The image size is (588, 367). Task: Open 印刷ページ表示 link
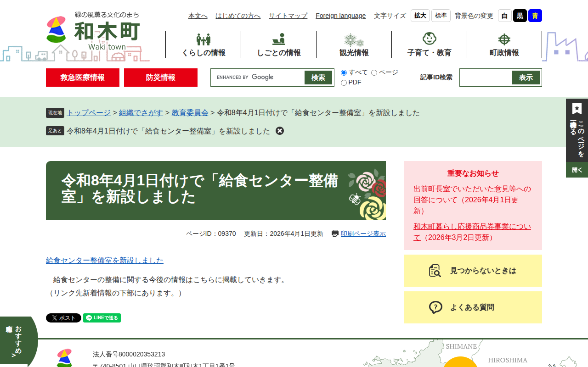[x=363, y=234]
